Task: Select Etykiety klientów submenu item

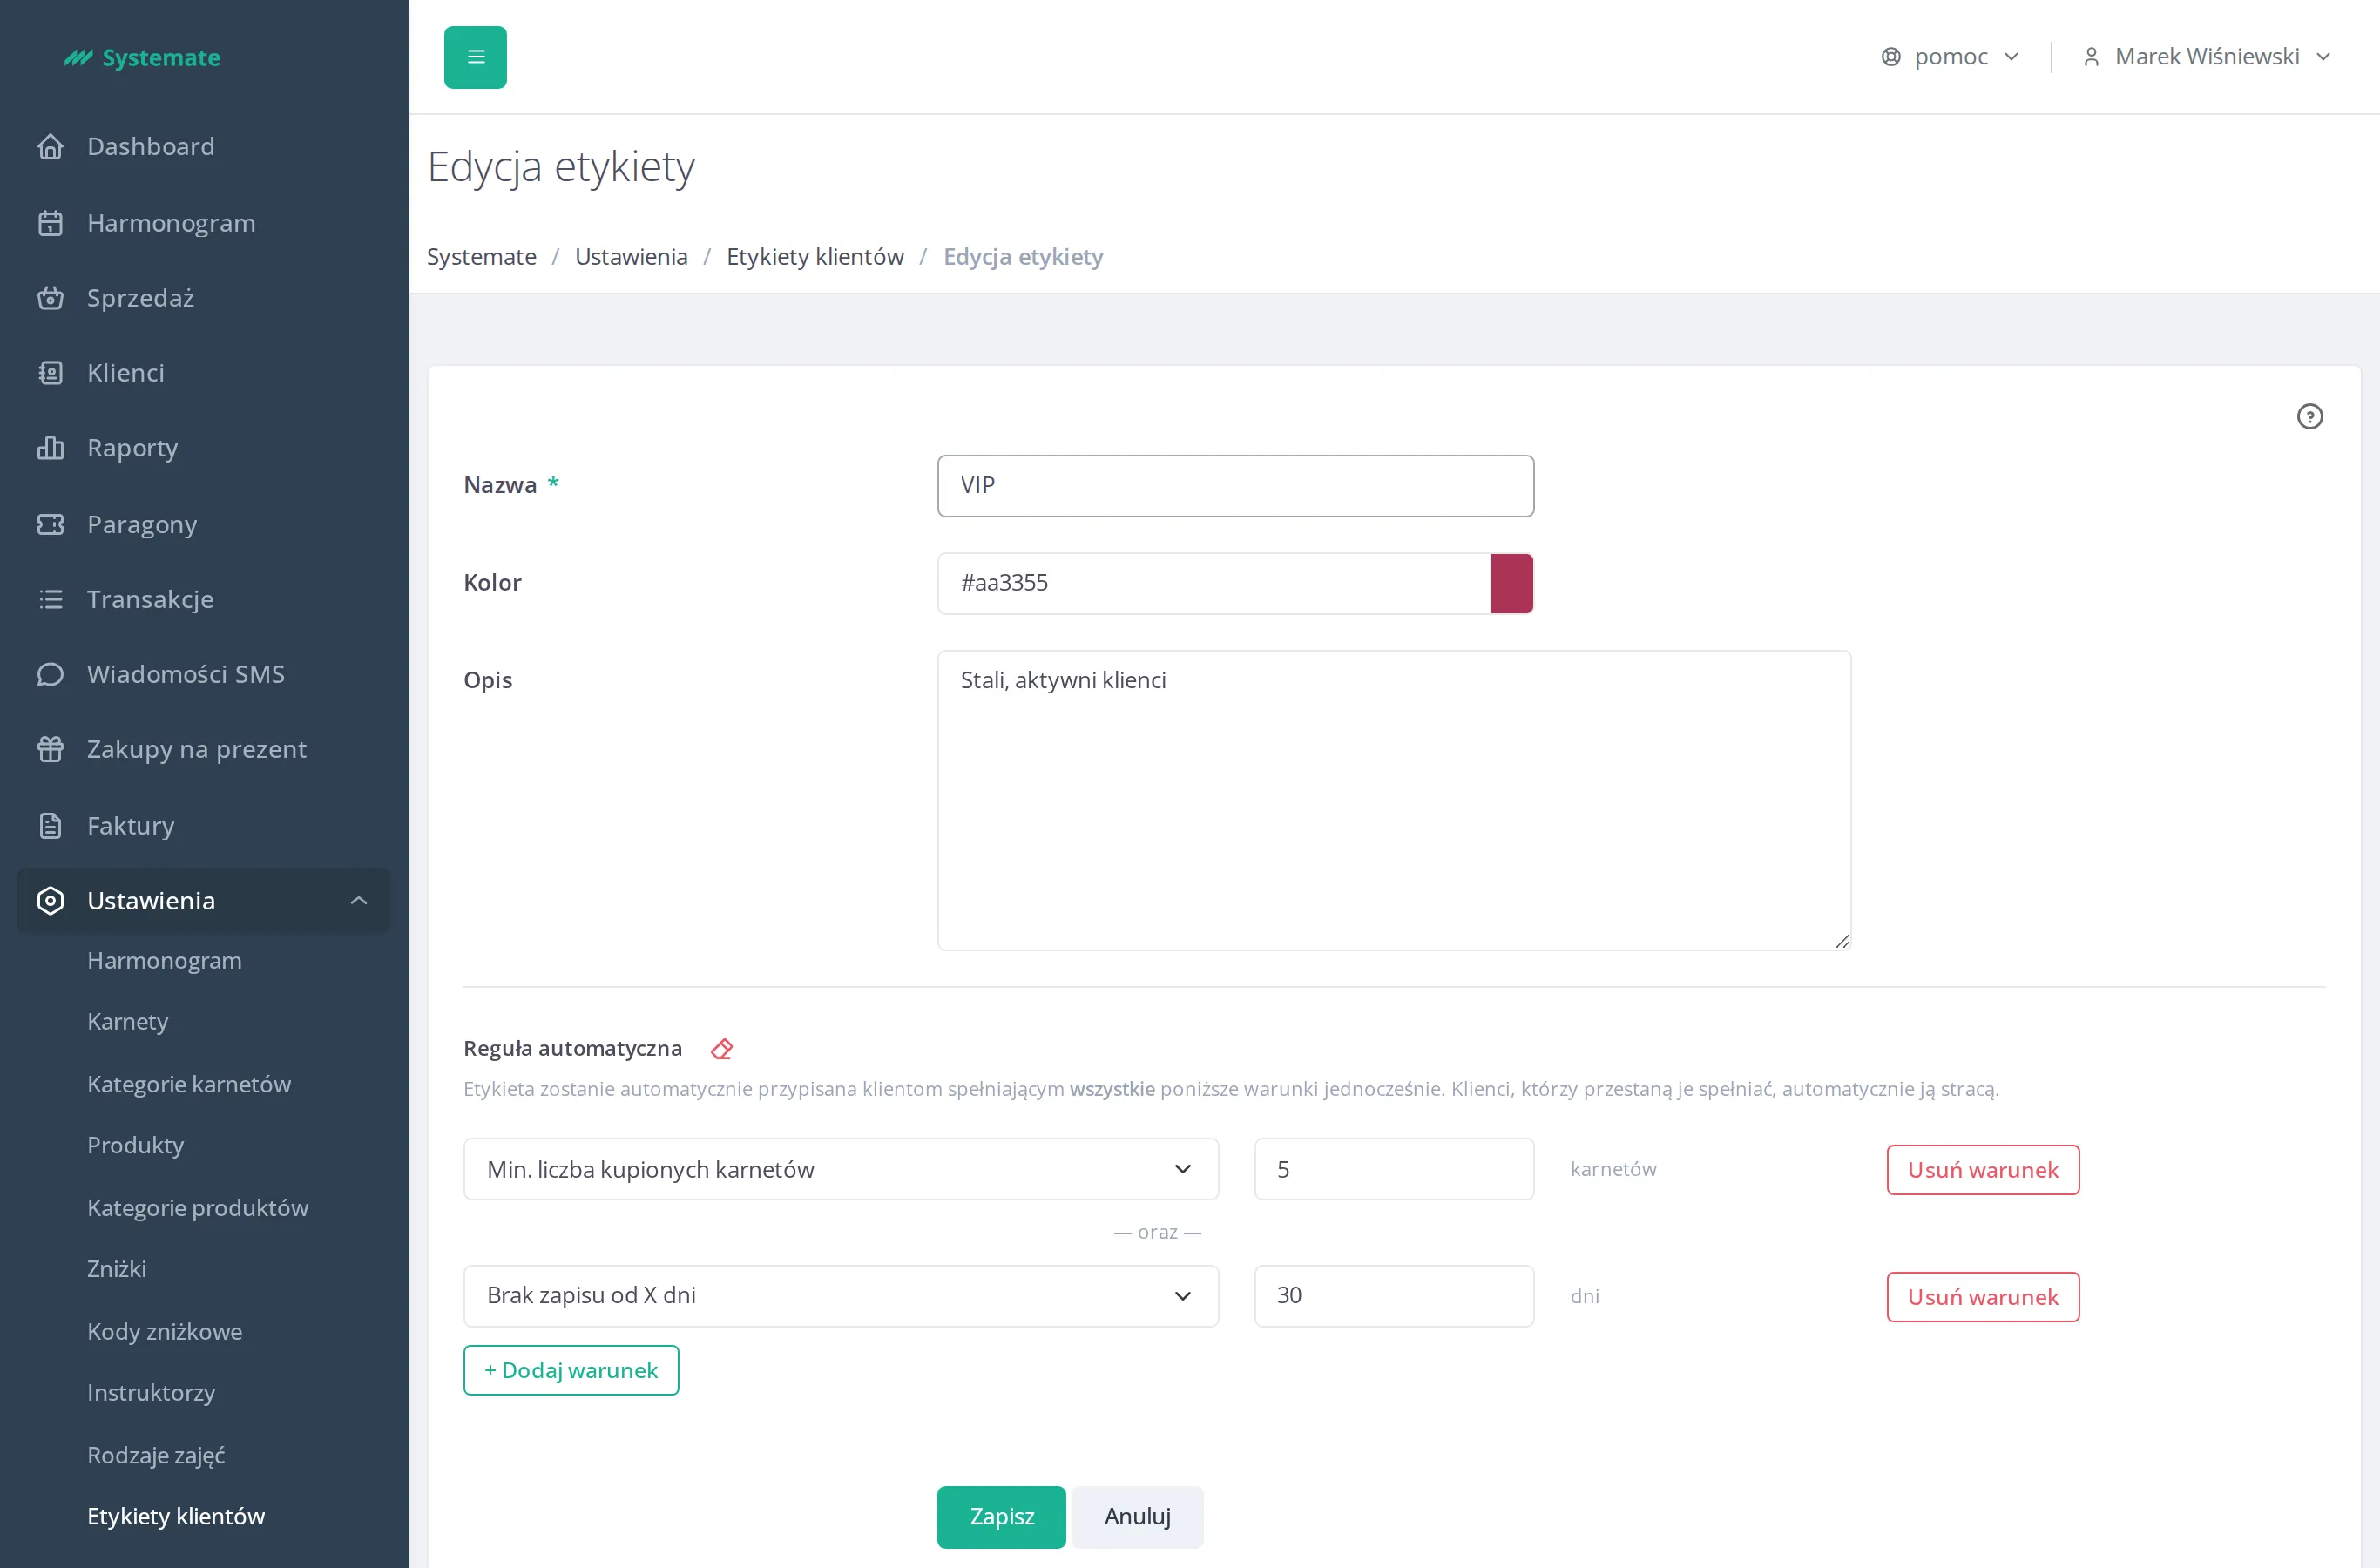Action: tap(176, 1517)
